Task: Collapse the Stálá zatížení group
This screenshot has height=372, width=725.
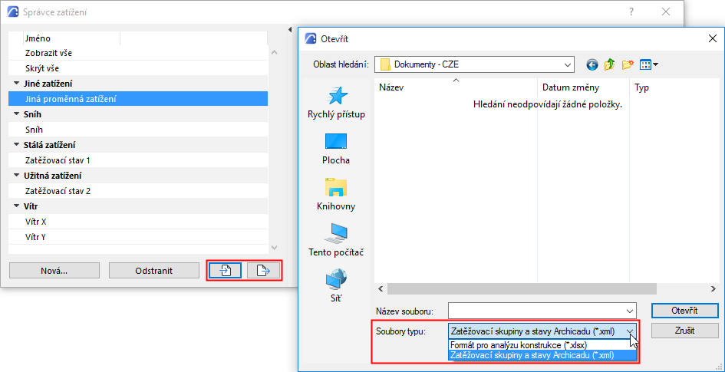Action: click(16, 145)
